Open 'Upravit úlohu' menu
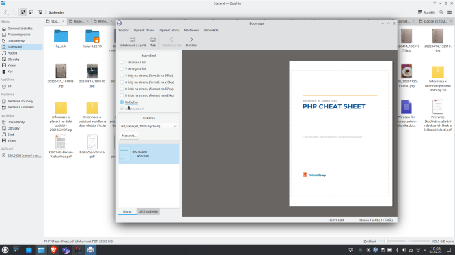This screenshot has width=455, height=255. (x=169, y=30)
